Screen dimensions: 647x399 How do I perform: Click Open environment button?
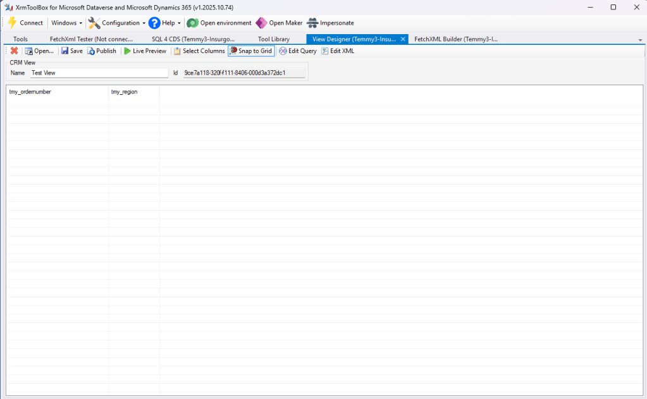219,23
